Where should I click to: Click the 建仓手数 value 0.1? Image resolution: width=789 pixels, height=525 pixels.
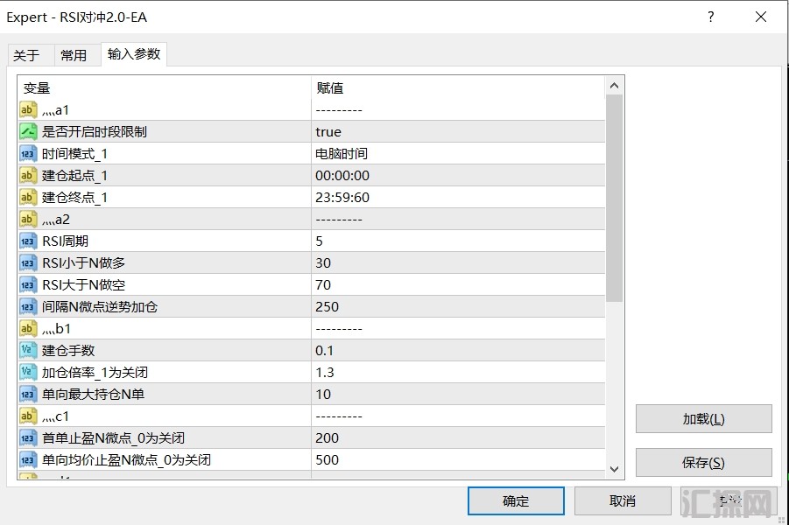pyautogui.click(x=458, y=351)
